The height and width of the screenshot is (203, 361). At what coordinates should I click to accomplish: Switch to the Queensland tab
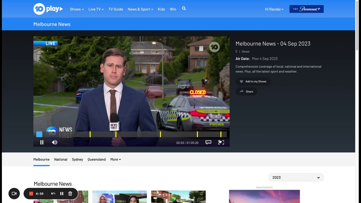click(97, 159)
